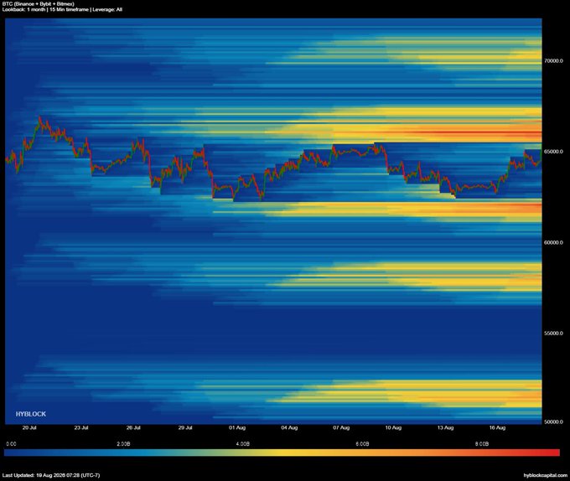Click the 60000.0 price axis label
Image resolution: width=570 pixels, height=481 pixels.
point(553,242)
